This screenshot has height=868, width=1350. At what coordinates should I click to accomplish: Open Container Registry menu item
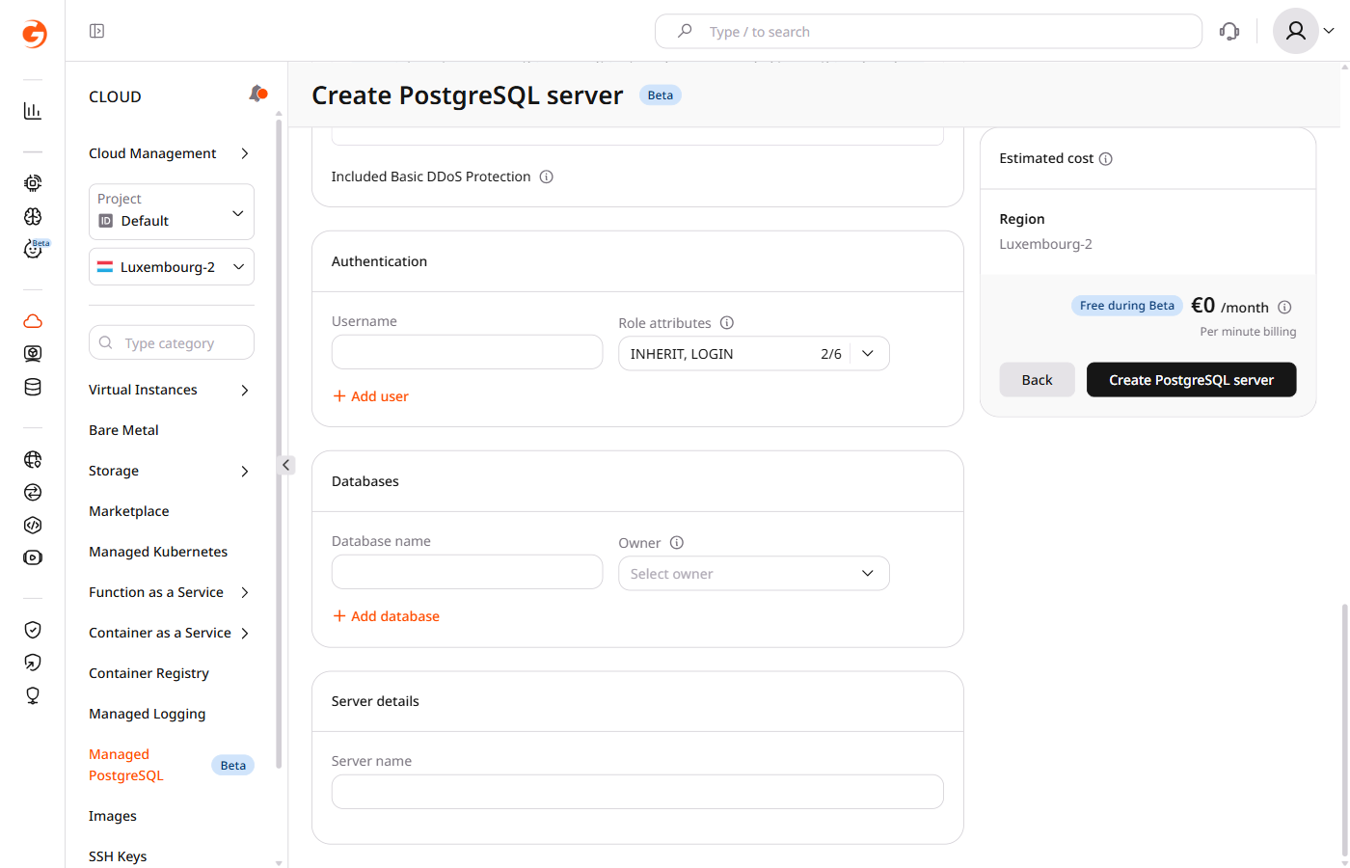pyautogui.click(x=148, y=673)
